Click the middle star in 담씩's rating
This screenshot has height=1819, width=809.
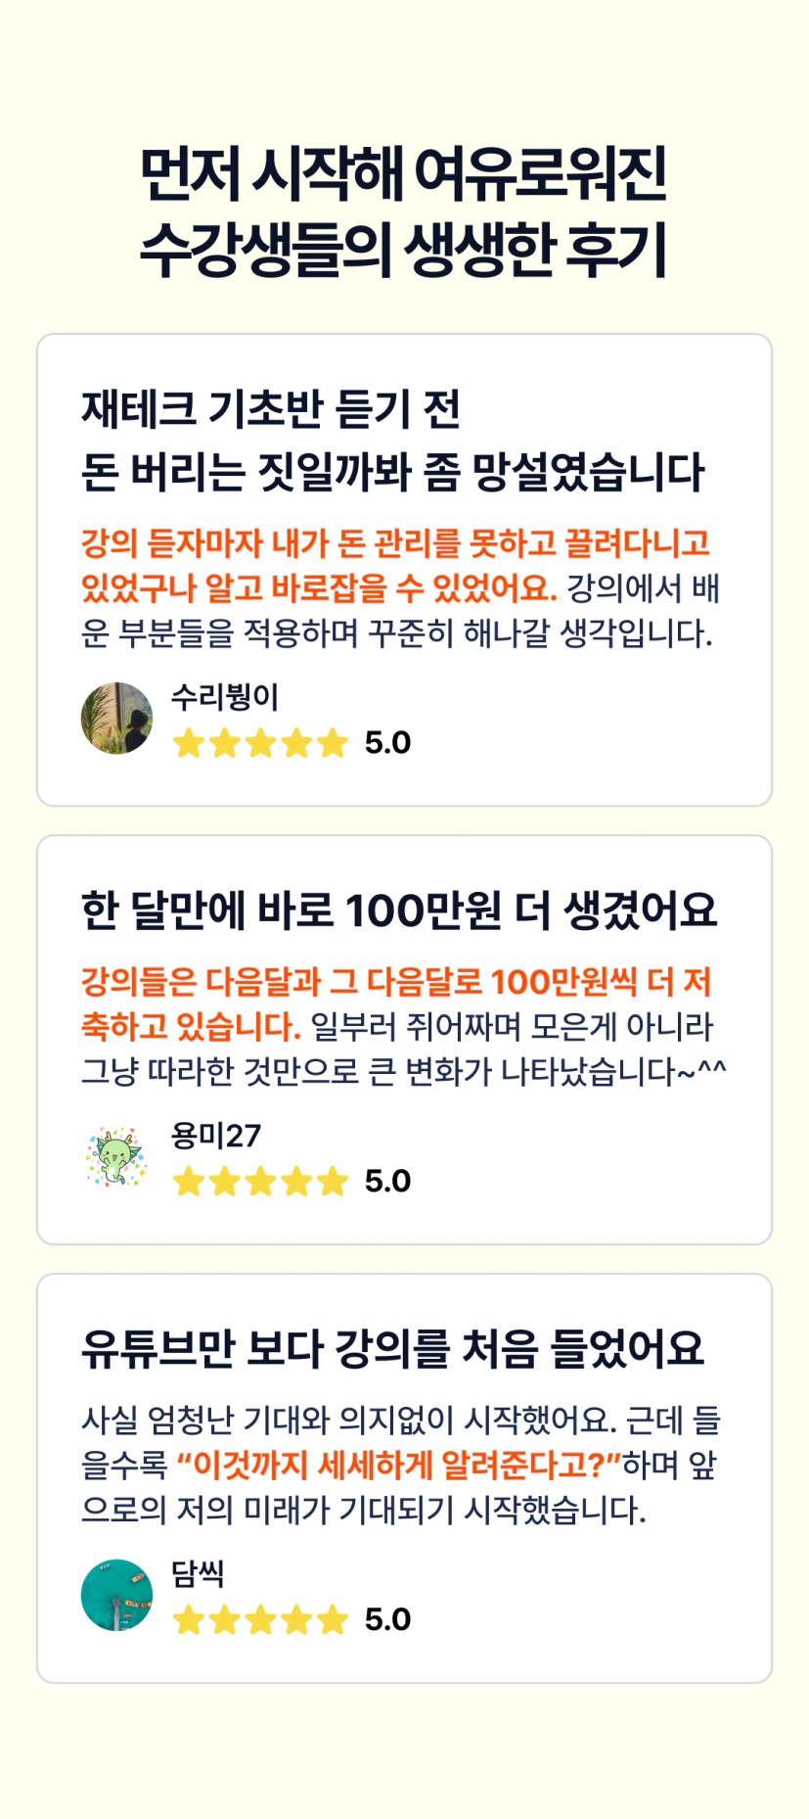[260, 1620]
